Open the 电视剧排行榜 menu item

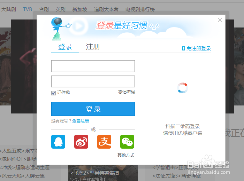(x=140, y=9)
